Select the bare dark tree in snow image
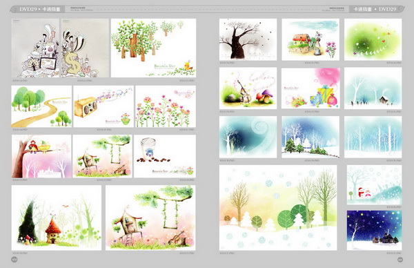The height and width of the screenshot is (268, 414). point(248,39)
